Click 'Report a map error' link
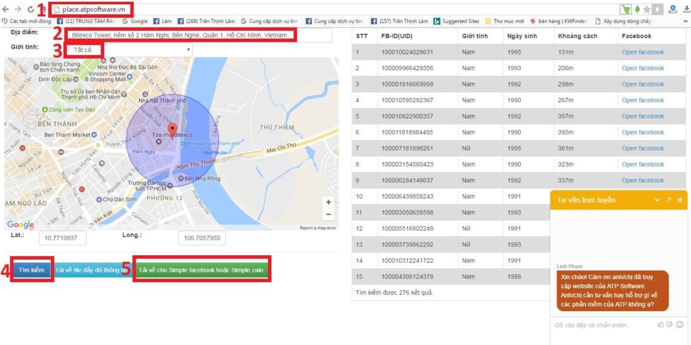 click(x=318, y=228)
